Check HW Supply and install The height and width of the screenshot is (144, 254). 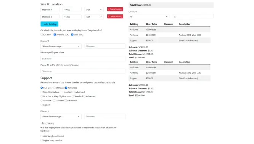pyautogui.click(x=42, y=136)
